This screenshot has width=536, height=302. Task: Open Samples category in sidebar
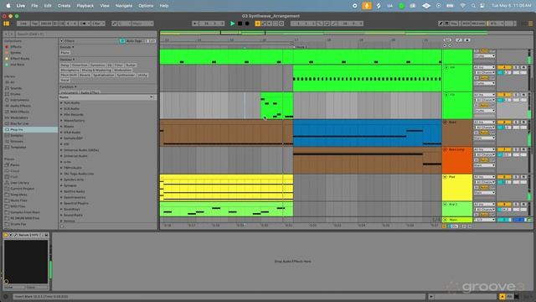tap(17, 135)
